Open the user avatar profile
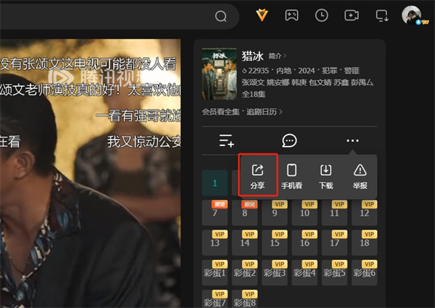Screen dimensions: 435x308 411,15
